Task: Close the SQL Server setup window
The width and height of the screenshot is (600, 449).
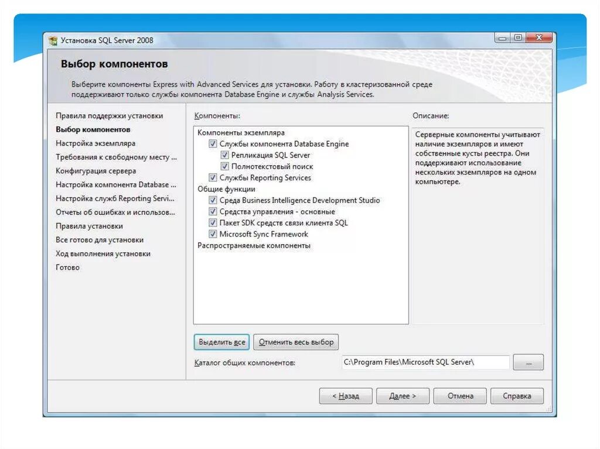Action: point(539,38)
